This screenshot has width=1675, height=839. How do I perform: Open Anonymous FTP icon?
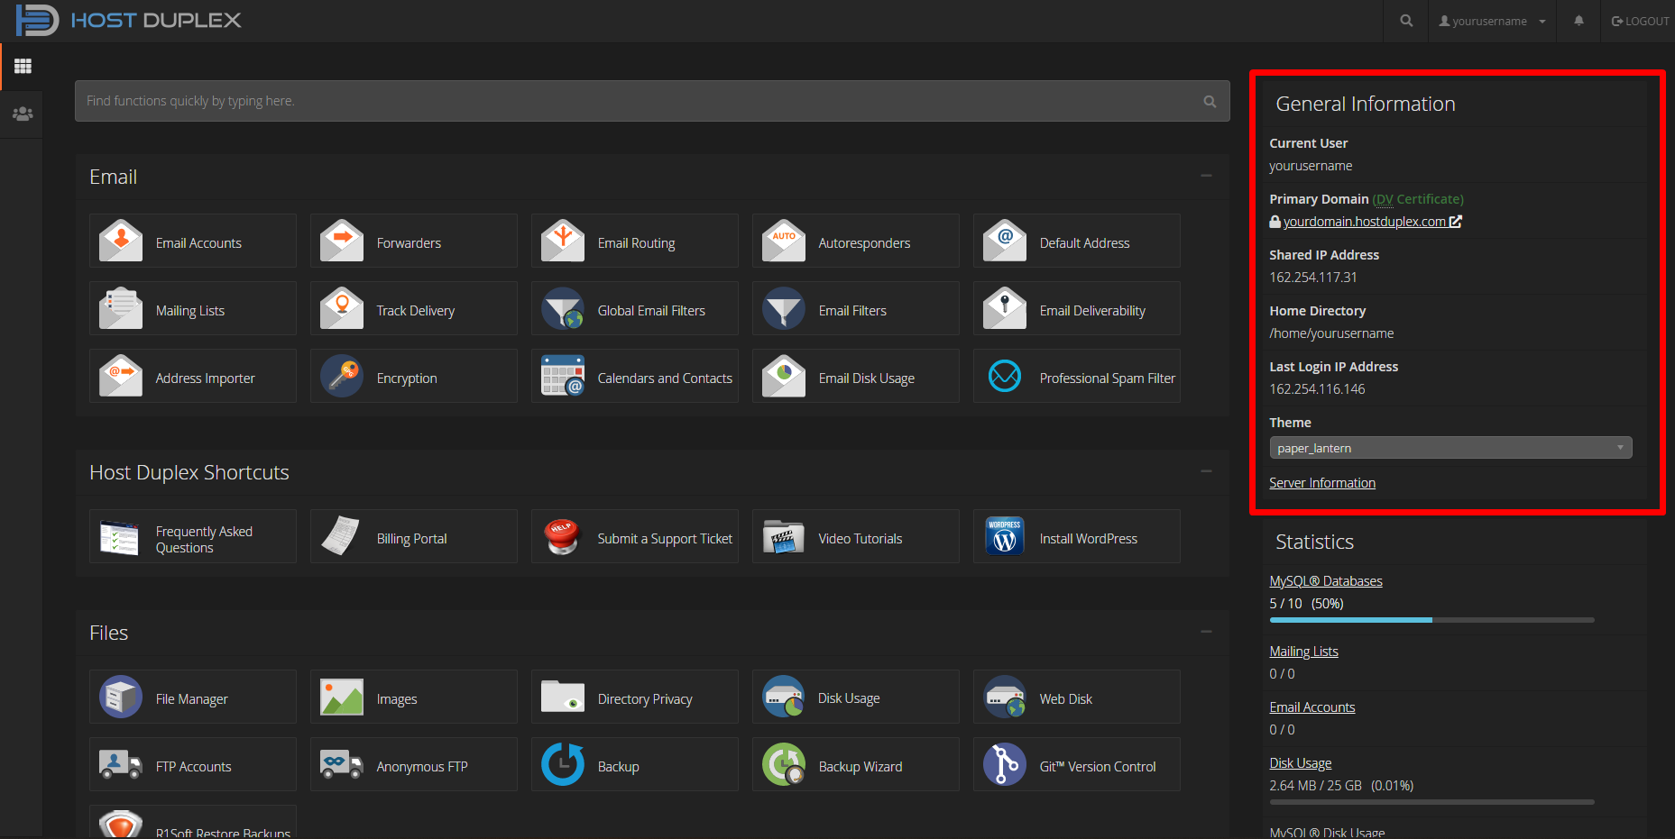(x=342, y=764)
